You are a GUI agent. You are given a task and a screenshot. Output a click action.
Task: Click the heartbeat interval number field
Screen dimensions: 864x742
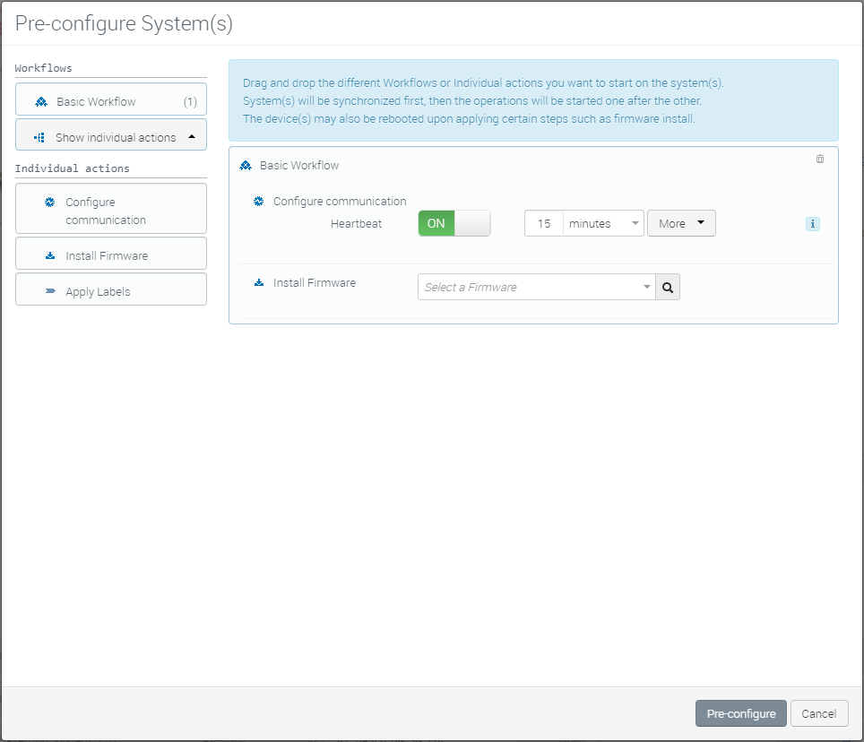[544, 224]
